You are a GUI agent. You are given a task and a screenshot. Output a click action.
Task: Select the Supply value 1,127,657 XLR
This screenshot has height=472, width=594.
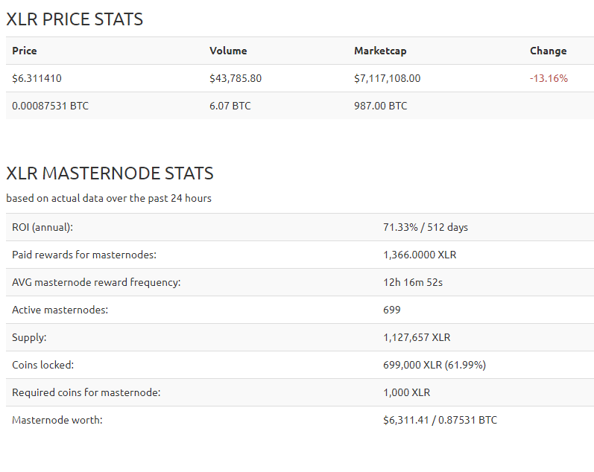click(417, 337)
